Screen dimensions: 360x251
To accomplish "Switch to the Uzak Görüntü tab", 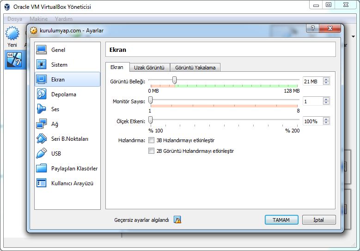I will coord(149,68).
